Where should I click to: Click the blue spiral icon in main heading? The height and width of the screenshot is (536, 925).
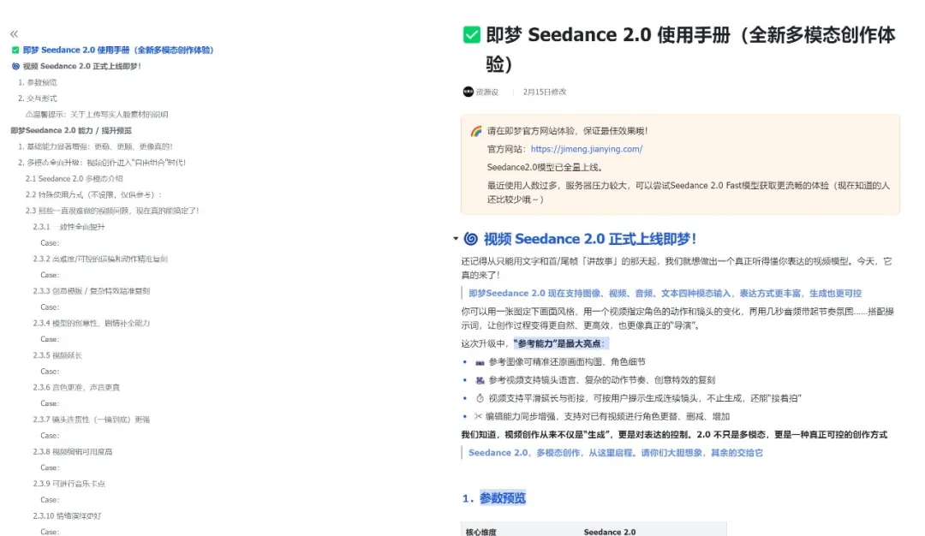[471, 239]
